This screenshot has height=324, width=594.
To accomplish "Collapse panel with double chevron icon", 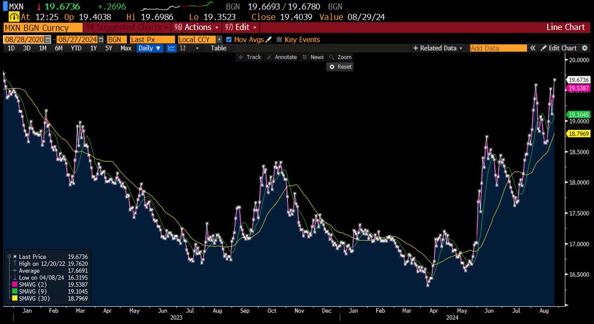I will (x=533, y=48).
